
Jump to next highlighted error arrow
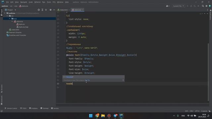point(207,14)
